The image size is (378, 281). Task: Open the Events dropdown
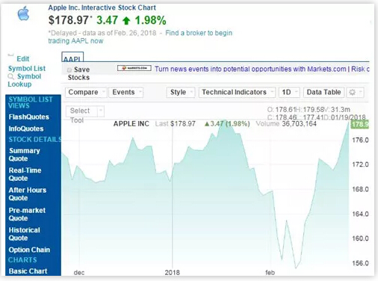pos(126,92)
